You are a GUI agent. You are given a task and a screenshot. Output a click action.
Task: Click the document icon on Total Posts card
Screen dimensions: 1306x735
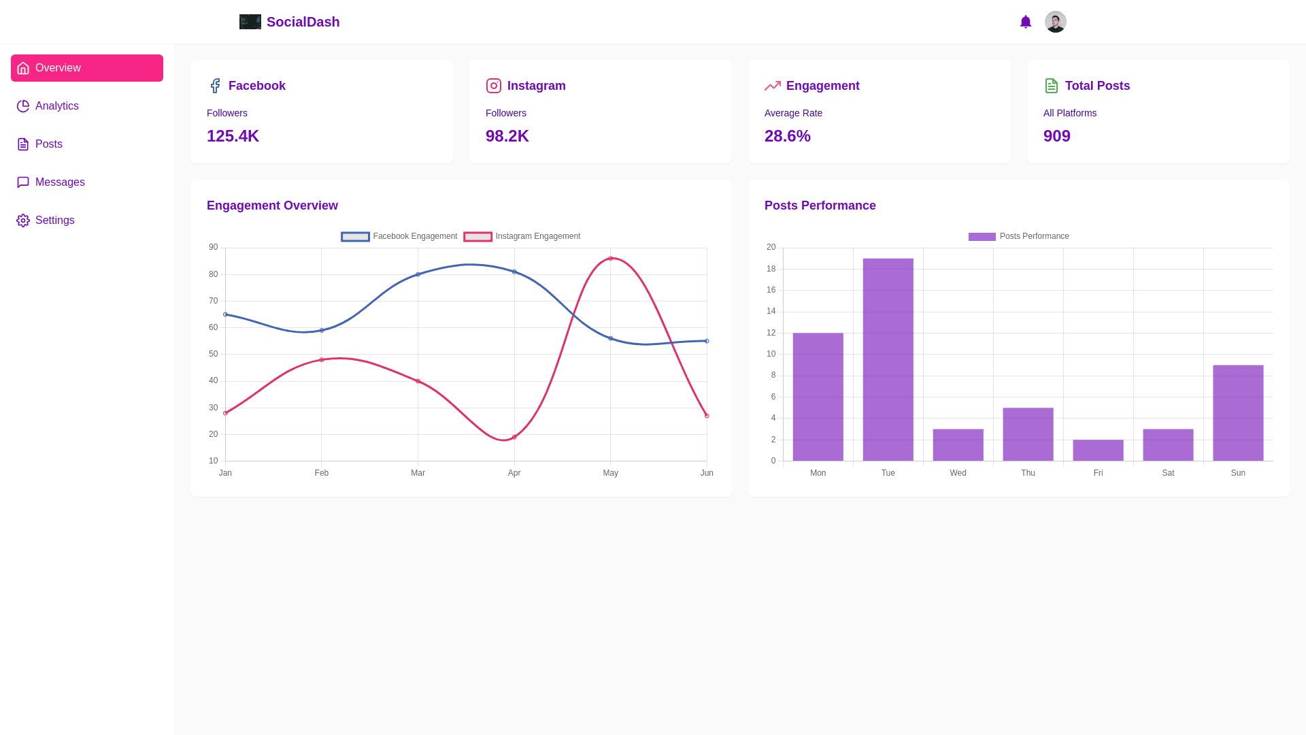pyautogui.click(x=1052, y=86)
